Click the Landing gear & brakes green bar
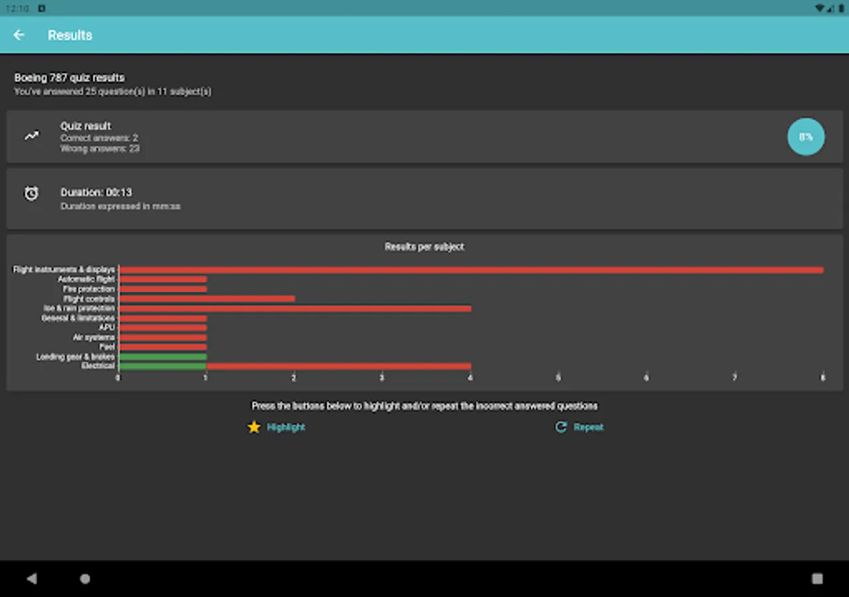The image size is (849, 597). 163,357
